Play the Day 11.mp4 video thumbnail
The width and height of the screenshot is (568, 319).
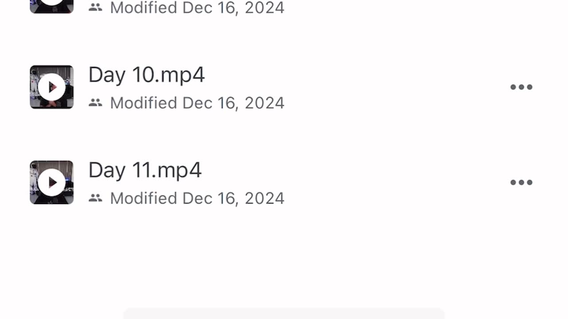(51, 182)
